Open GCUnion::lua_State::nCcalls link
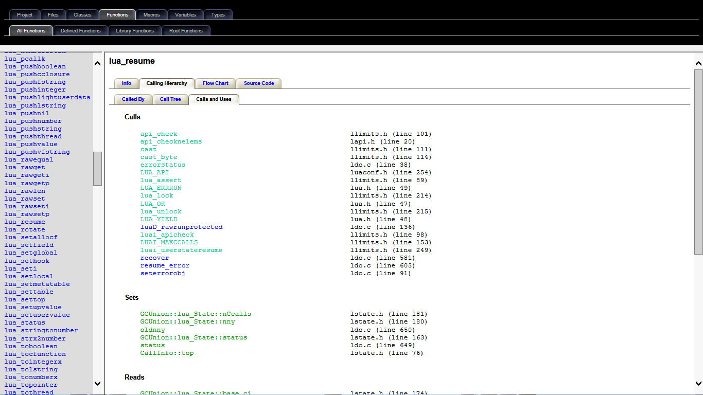Screen dimensions: 703x395 (x=196, y=314)
